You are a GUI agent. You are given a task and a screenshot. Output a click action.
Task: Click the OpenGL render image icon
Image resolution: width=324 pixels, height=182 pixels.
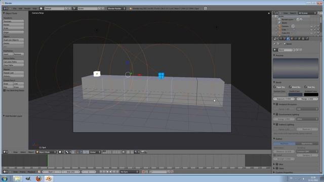click(143, 152)
